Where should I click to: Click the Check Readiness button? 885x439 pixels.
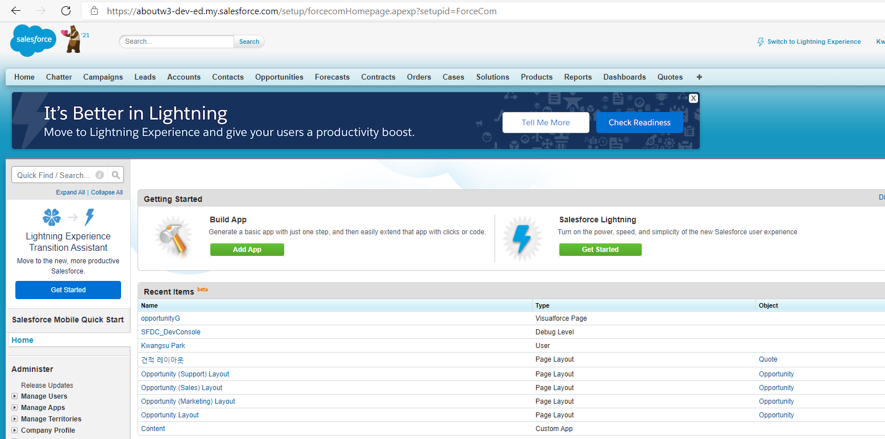[x=639, y=122]
